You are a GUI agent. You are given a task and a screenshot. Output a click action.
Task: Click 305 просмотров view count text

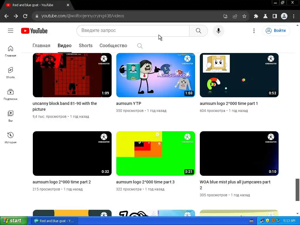(x=214, y=195)
